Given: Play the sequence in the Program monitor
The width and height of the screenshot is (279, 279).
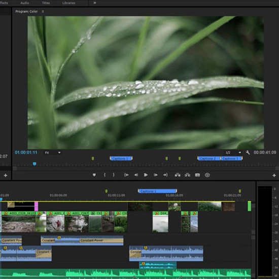Looking at the screenshot, I should click(x=146, y=175).
